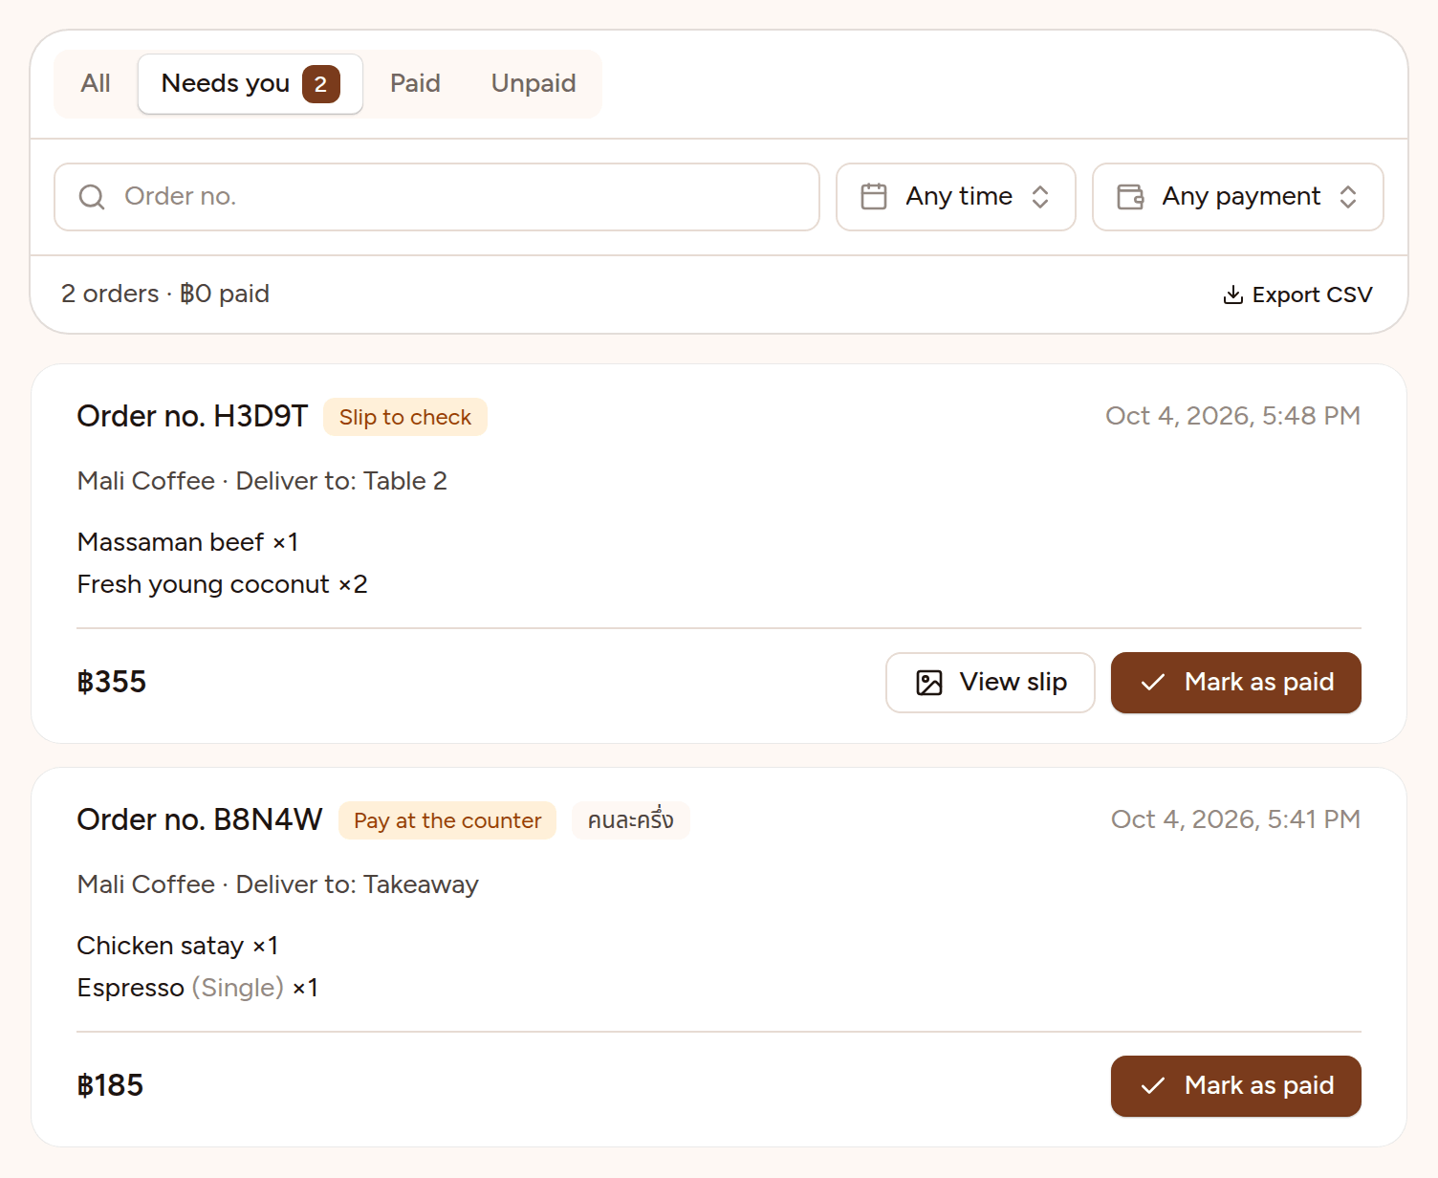Viewport: 1438px width, 1178px height.
Task: Click the Oct 4, 2026, 5:48 PM timestamp
Action: tap(1233, 416)
